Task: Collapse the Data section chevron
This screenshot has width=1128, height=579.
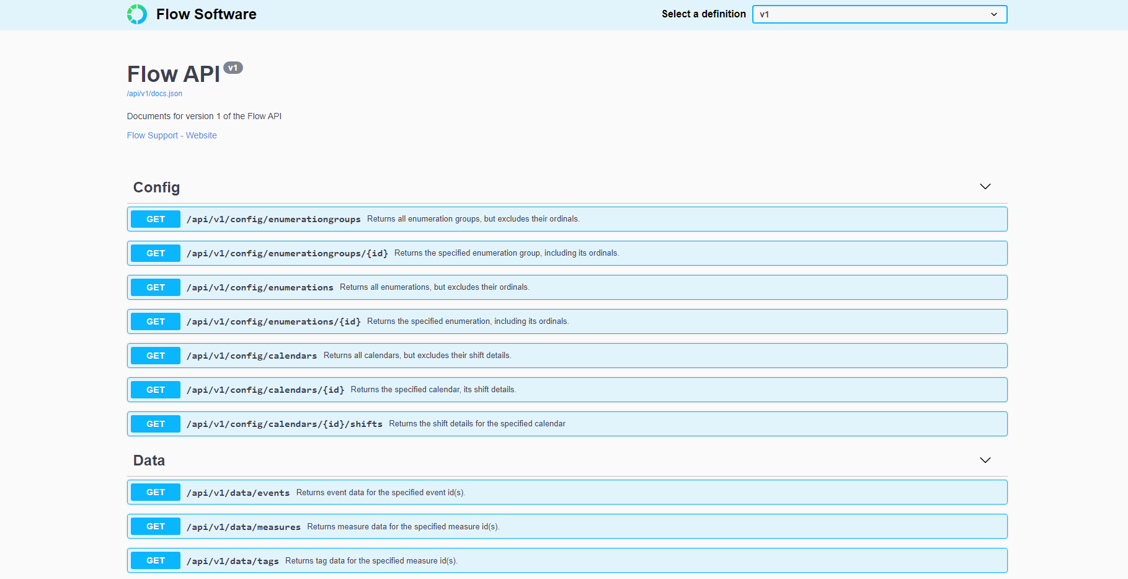Action: point(985,460)
